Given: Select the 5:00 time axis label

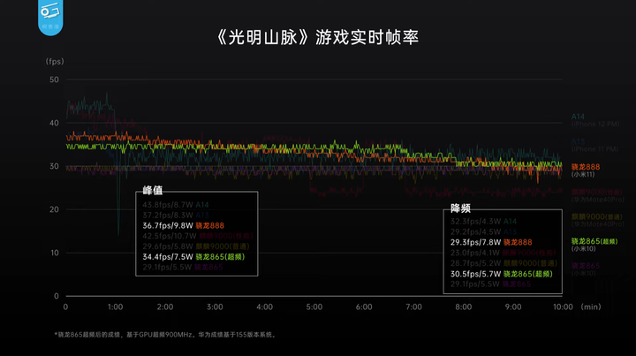Looking at the screenshot, I should coord(314,307).
